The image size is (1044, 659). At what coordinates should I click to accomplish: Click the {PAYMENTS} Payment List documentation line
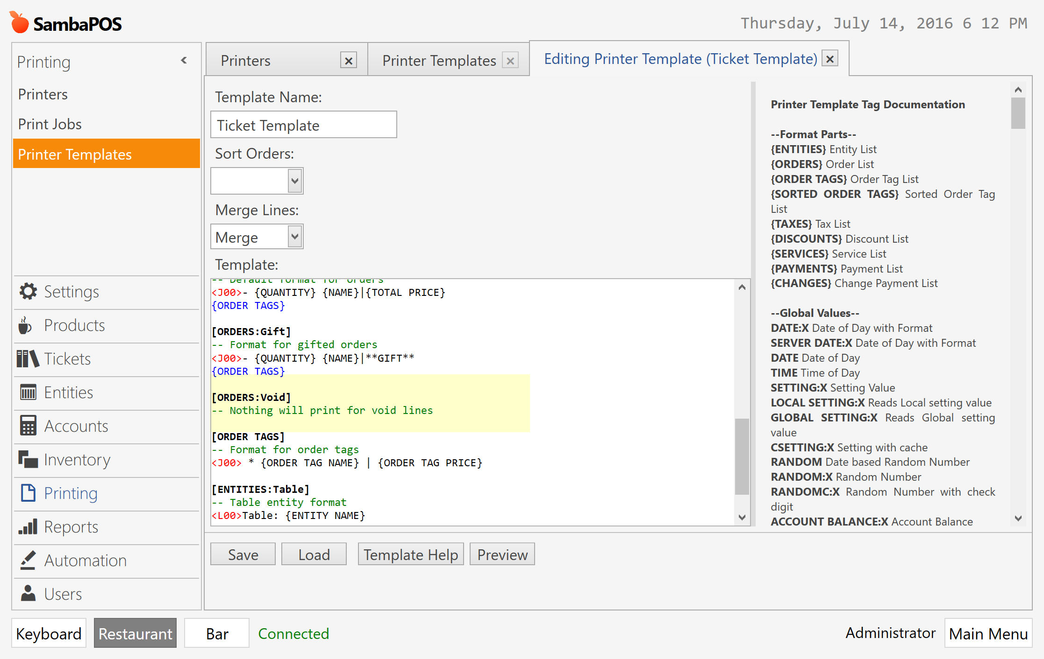tap(837, 269)
